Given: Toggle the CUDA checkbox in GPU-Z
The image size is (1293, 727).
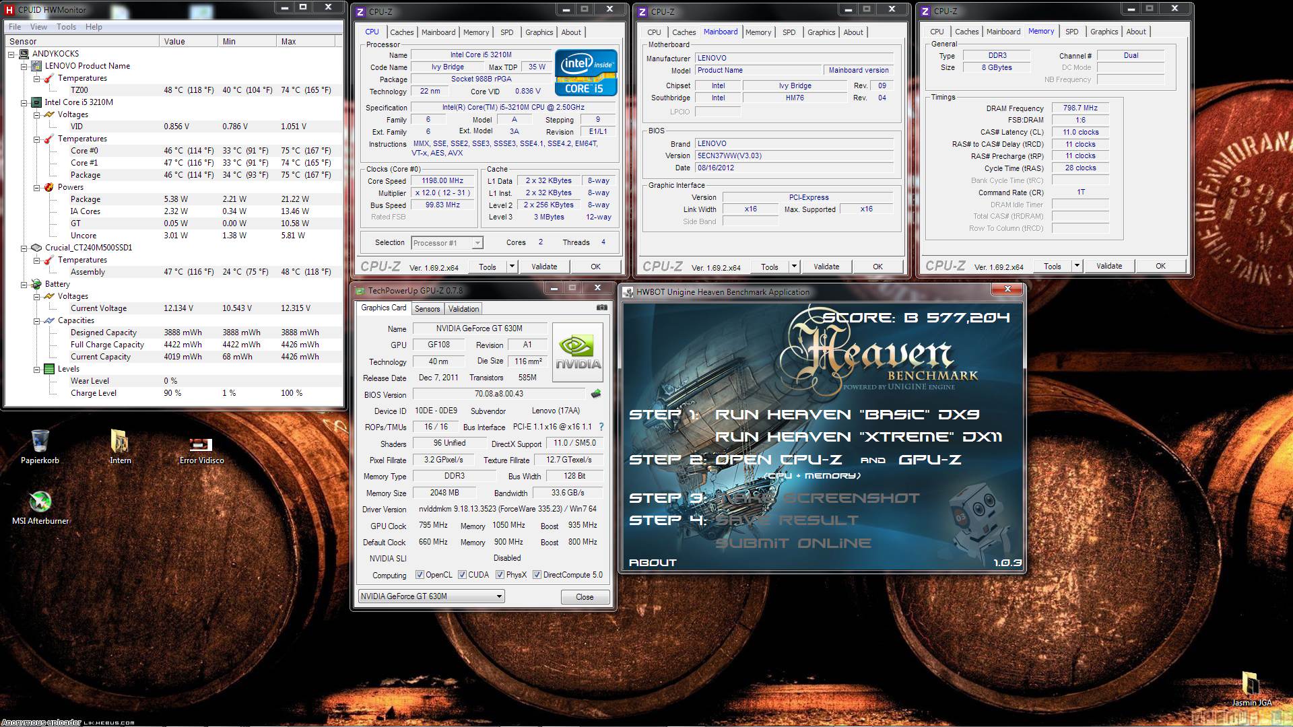Looking at the screenshot, I should (x=462, y=575).
